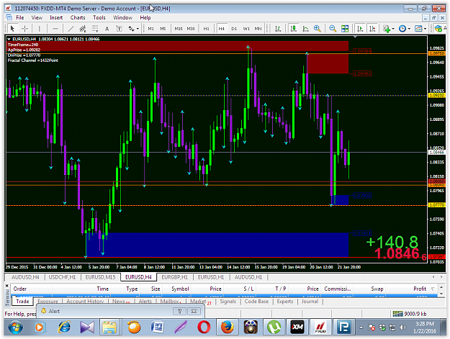This screenshot has height=339, width=450.
Task: Toggle the active H4 timeframe button
Action: point(221,28)
